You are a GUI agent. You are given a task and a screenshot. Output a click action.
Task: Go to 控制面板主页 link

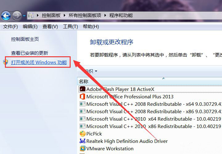[x=25, y=39]
